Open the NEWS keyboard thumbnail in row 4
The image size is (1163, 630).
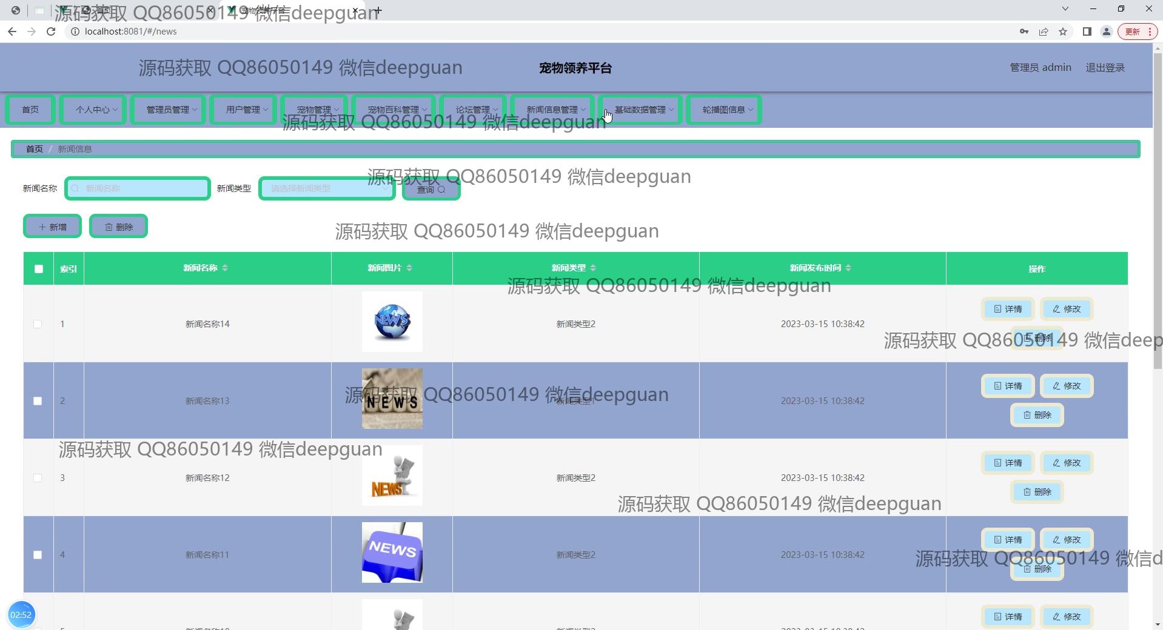[x=392, y=552]
